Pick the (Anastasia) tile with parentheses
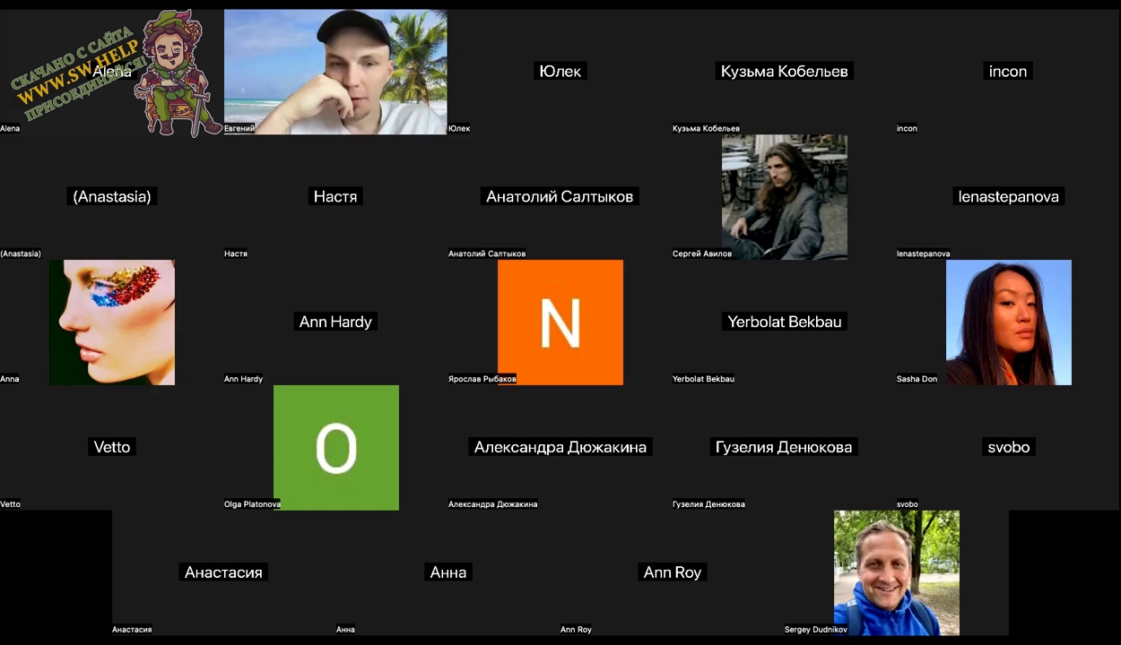 coord(111,197)
